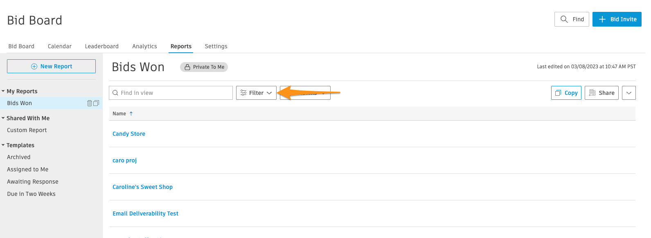This screenshot has width=651, height=238.
Task: Collapse the Templates section
Action: (3, 145)
